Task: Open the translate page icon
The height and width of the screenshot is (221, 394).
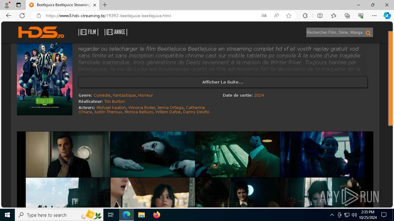Action: click(x=264, y=16)
